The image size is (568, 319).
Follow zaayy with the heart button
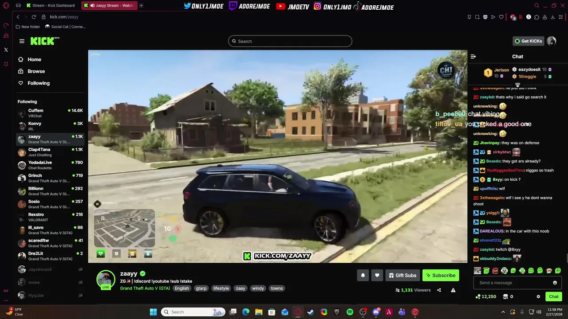(x=377, y=275)
